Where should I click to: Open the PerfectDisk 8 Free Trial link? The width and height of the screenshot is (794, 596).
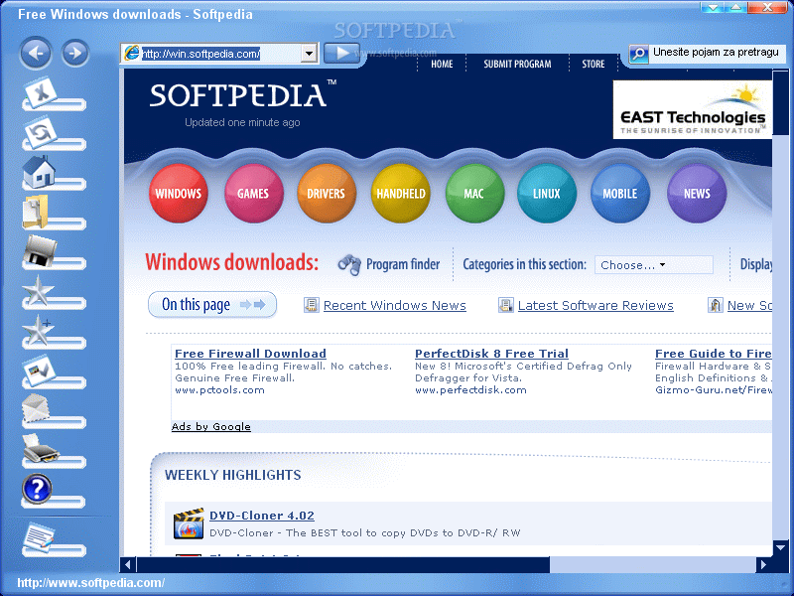[x=491, y=354]
